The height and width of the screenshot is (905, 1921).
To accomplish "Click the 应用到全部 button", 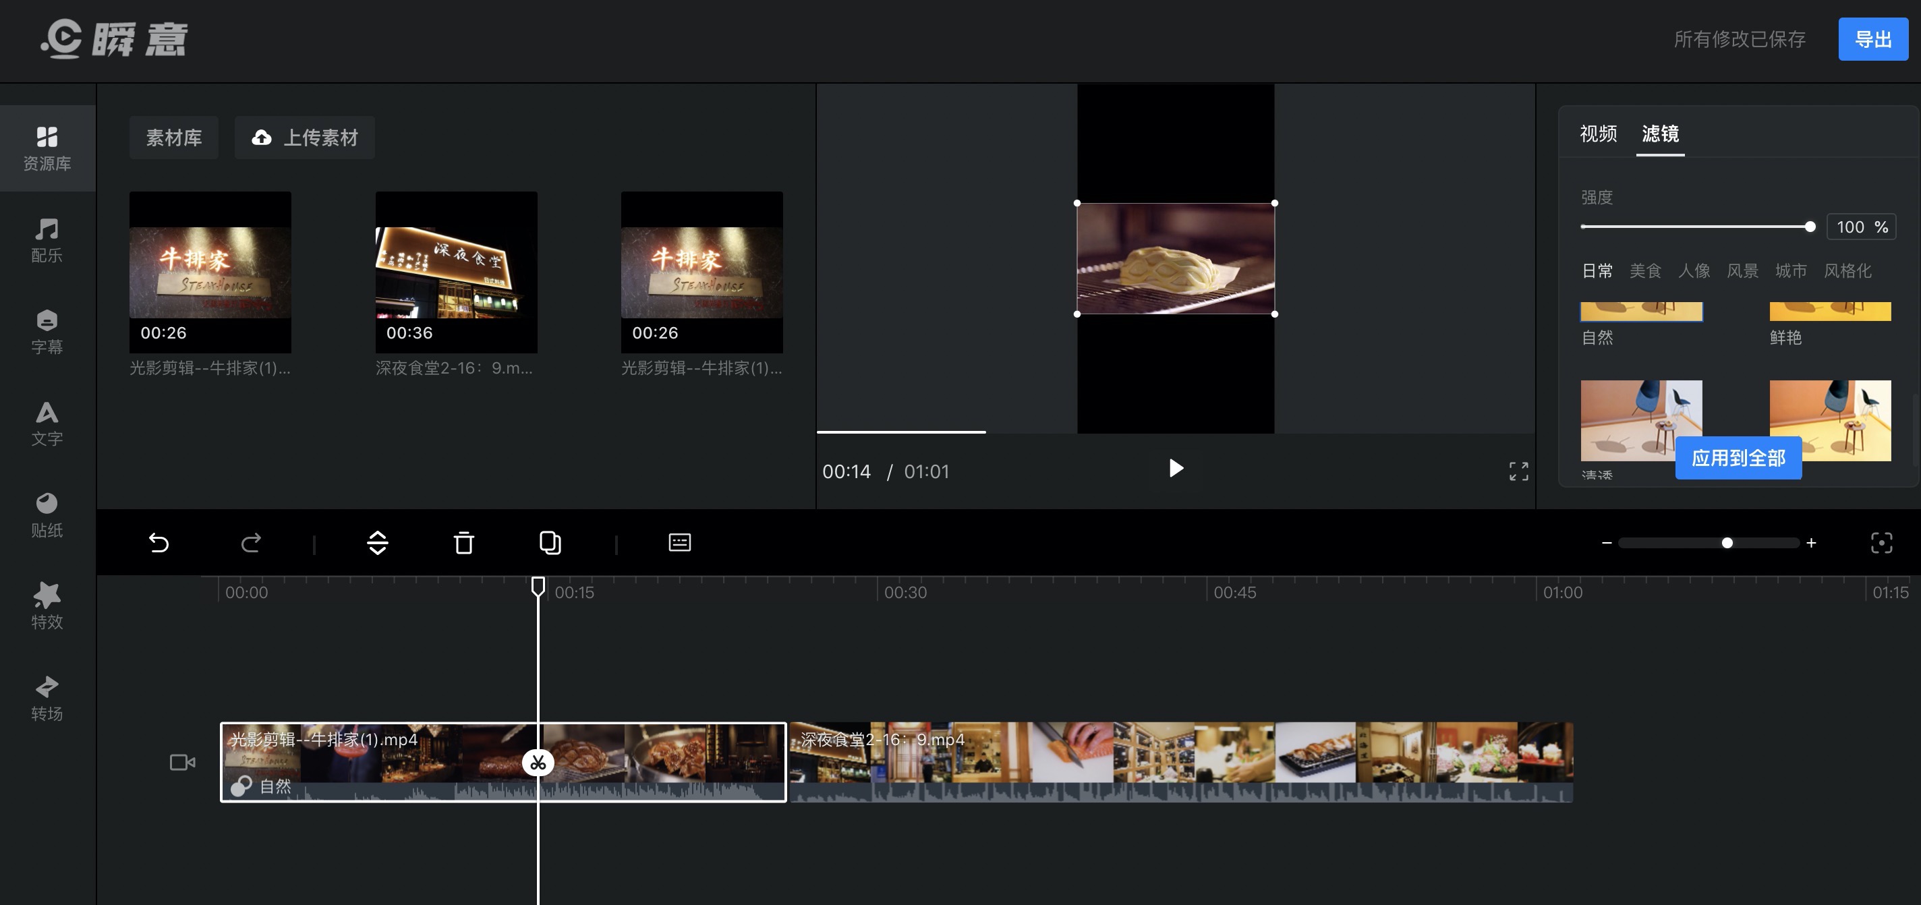I will click(x=1738, y=458).
